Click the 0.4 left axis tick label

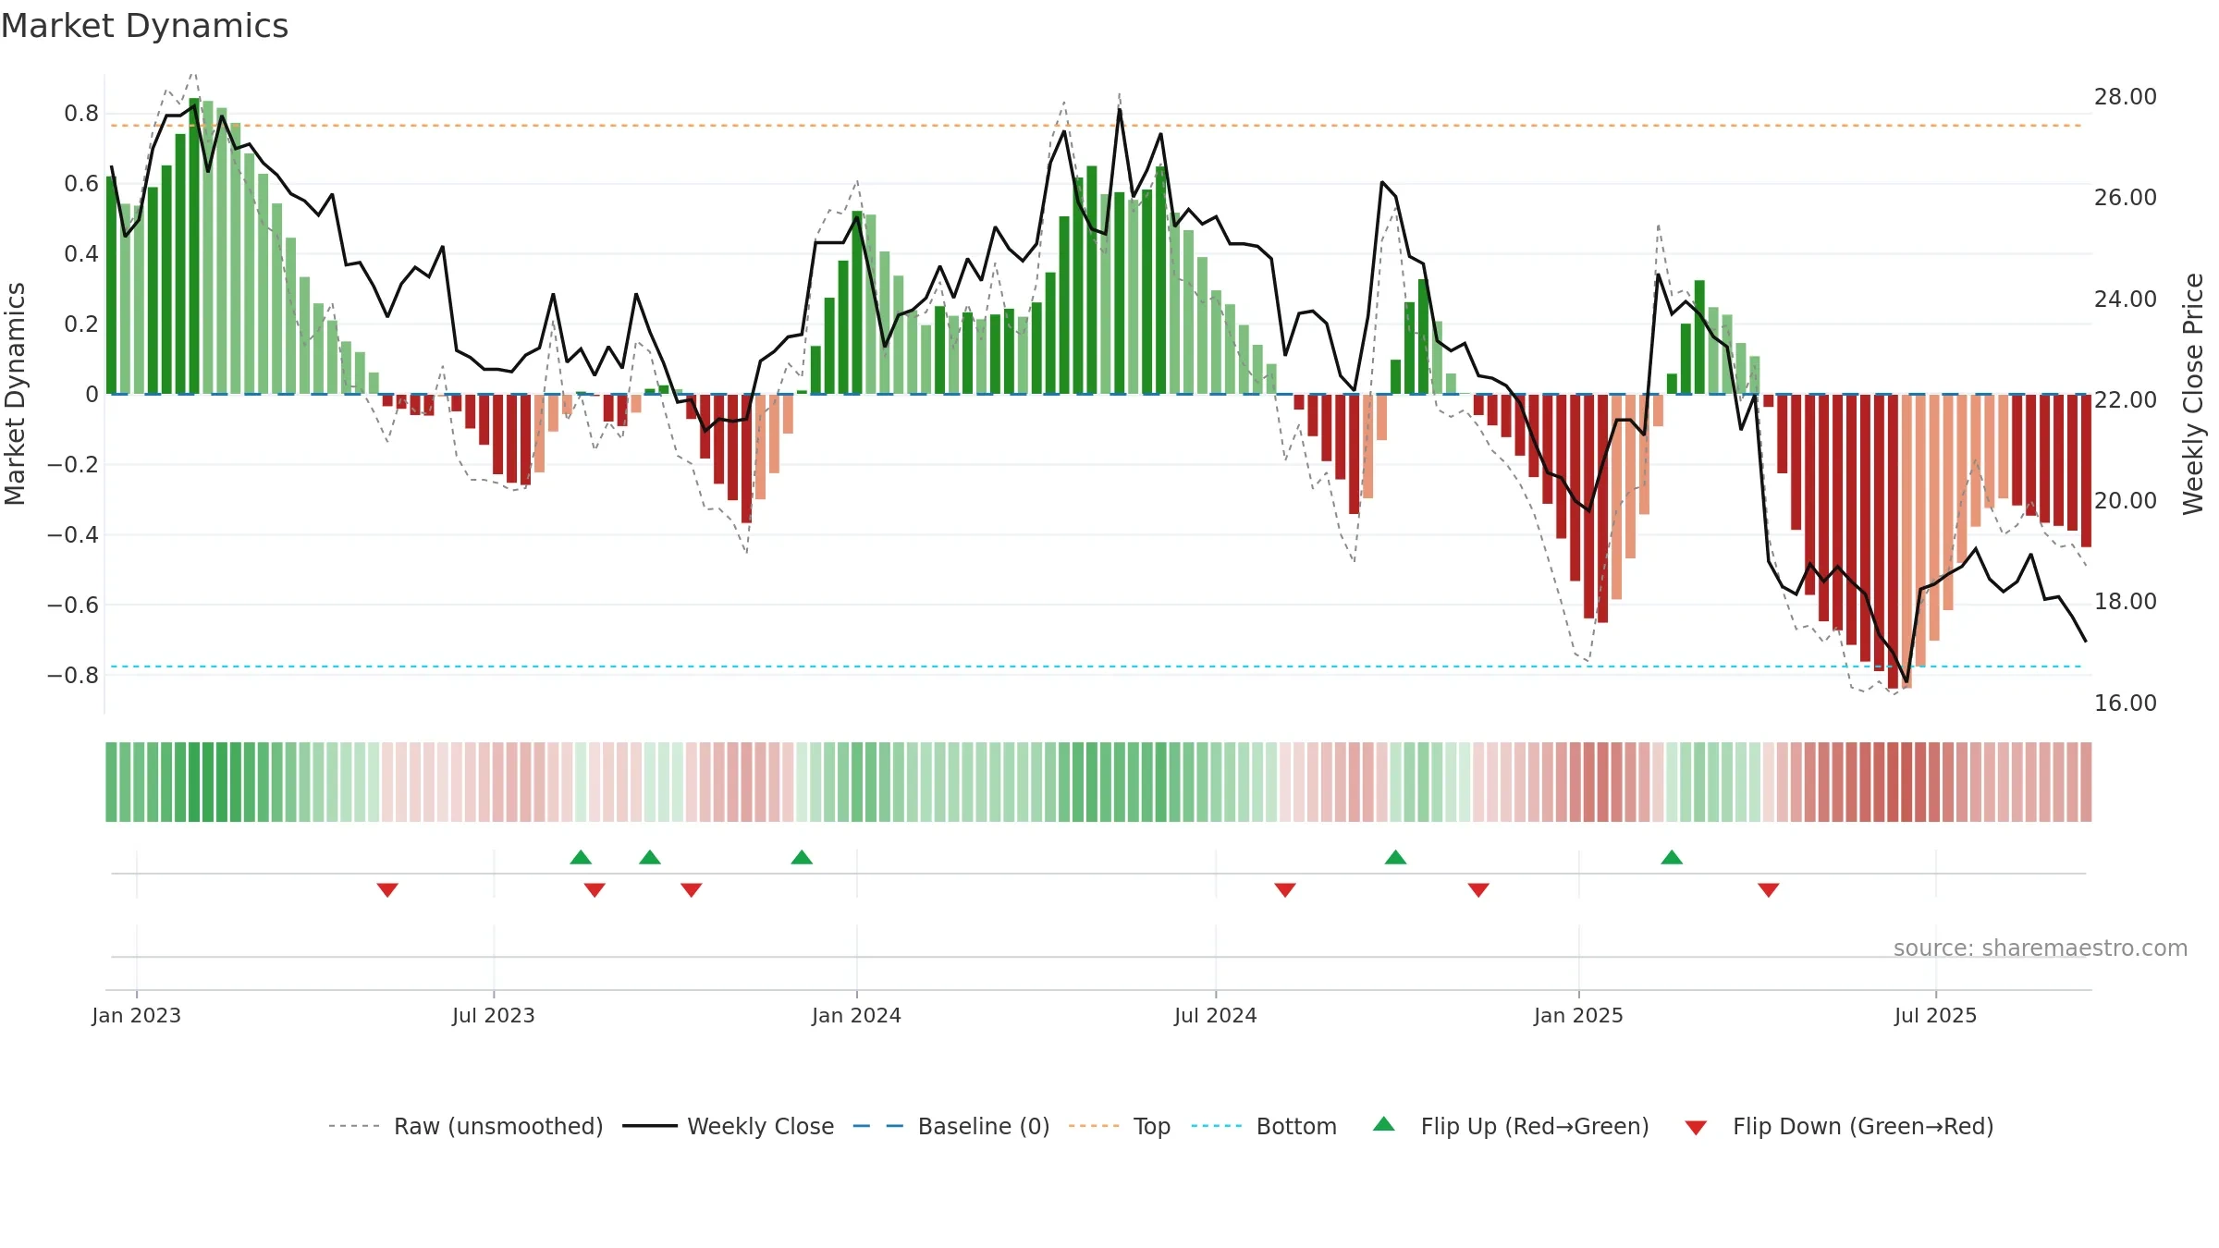(x=81, y=254)
